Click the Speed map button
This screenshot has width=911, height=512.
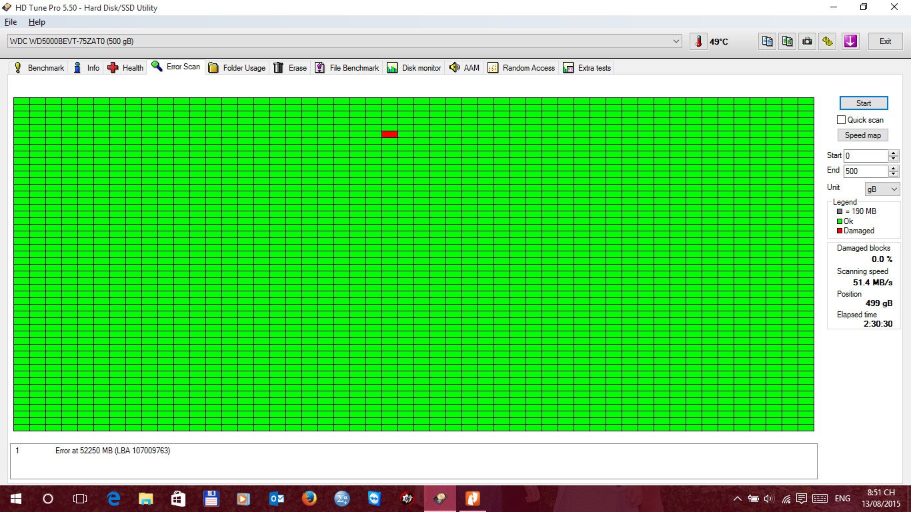(x=863, y=135)
